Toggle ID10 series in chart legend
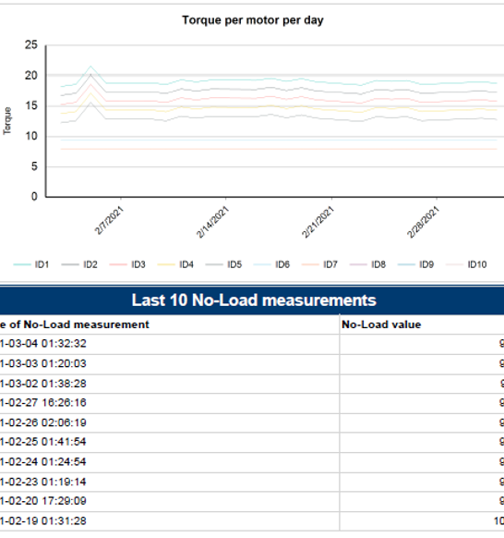 click(x=466, y=264)
